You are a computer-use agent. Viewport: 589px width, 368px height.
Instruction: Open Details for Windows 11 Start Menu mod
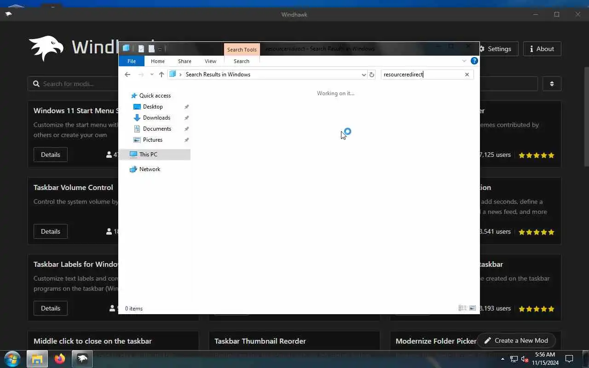[x=51, y=155]
